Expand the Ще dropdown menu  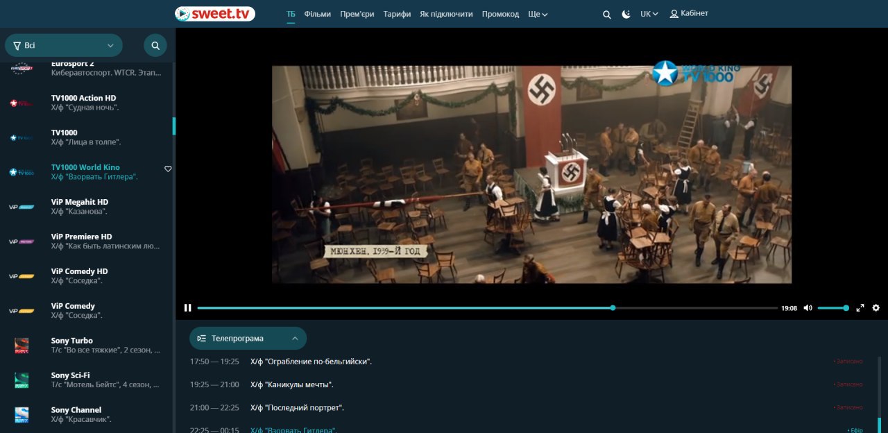point(538,14)
